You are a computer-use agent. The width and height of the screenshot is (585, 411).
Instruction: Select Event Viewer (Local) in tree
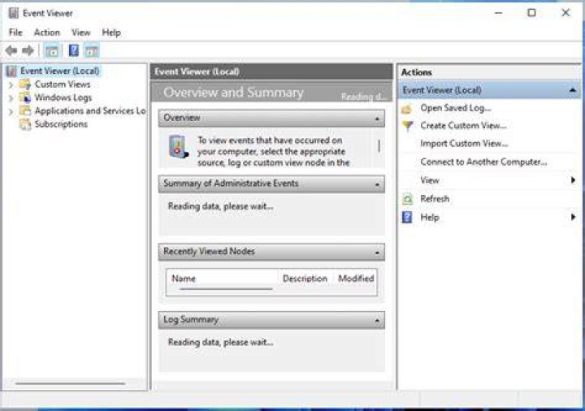click(x=59, y=71)
